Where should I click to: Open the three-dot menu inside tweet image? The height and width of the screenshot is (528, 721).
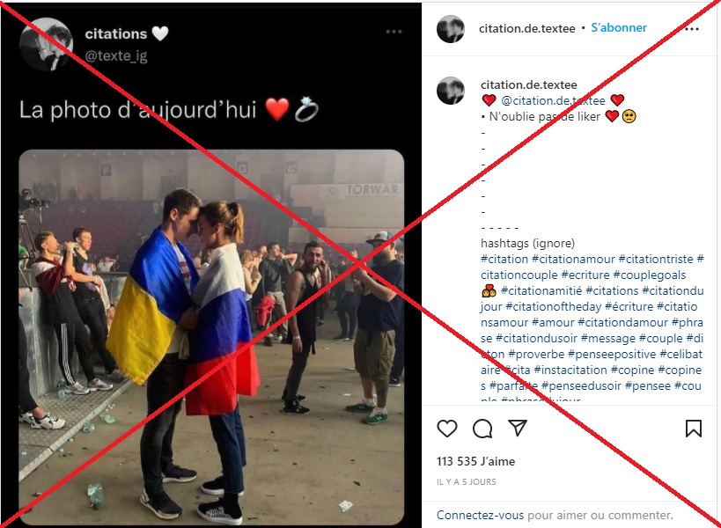(x=394, y=32)
